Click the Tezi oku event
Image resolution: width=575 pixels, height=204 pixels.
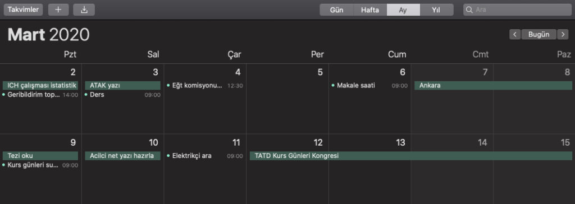(40, 156)
